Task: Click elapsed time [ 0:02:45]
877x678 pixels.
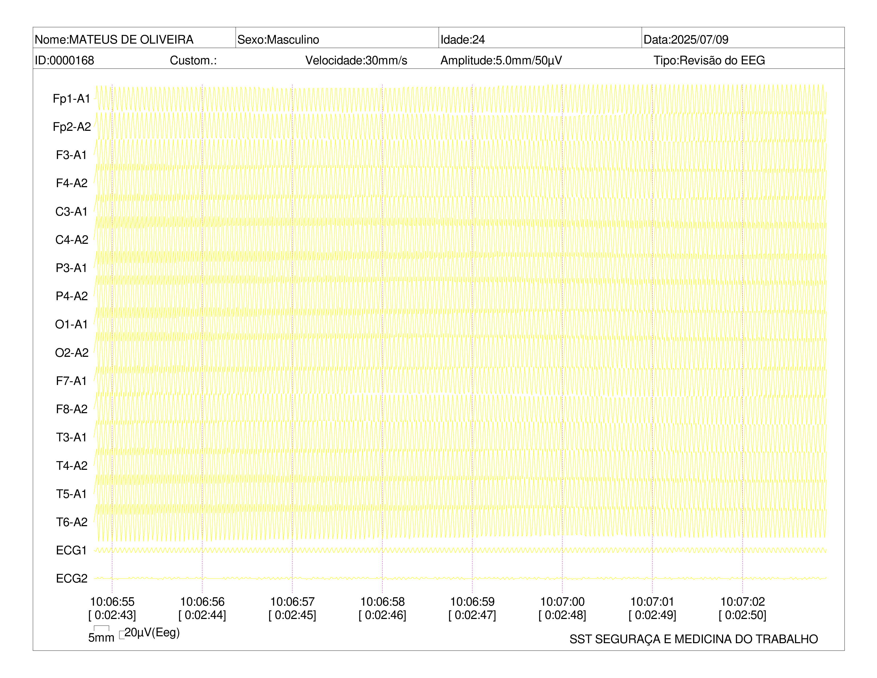Action: click(x=292, y=615)
